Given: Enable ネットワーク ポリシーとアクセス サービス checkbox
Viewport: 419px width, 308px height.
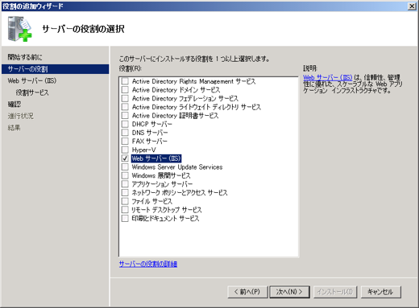Looking at the screenshot, I should [125, 193].
